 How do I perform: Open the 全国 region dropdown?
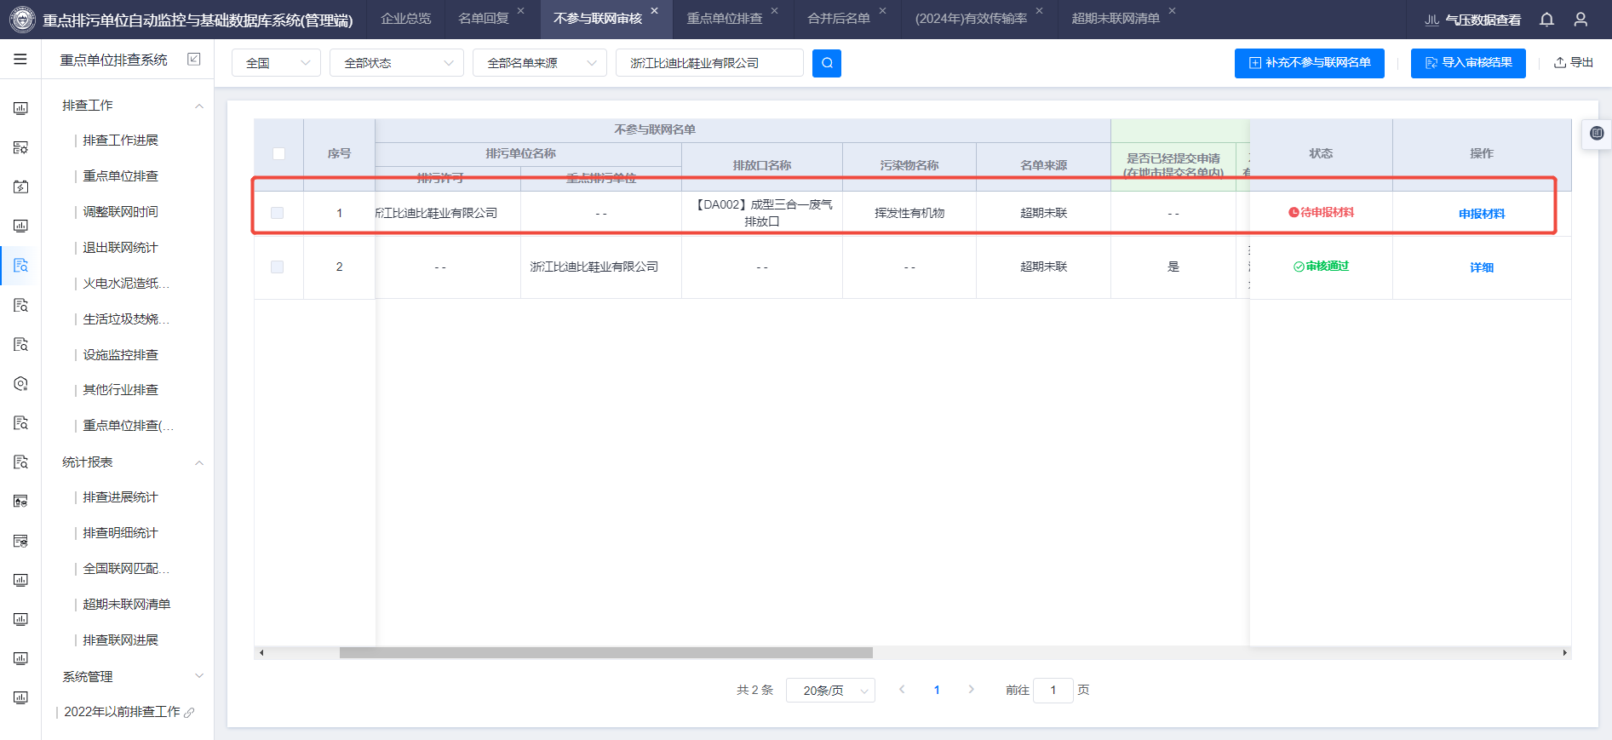click(276, 63)
